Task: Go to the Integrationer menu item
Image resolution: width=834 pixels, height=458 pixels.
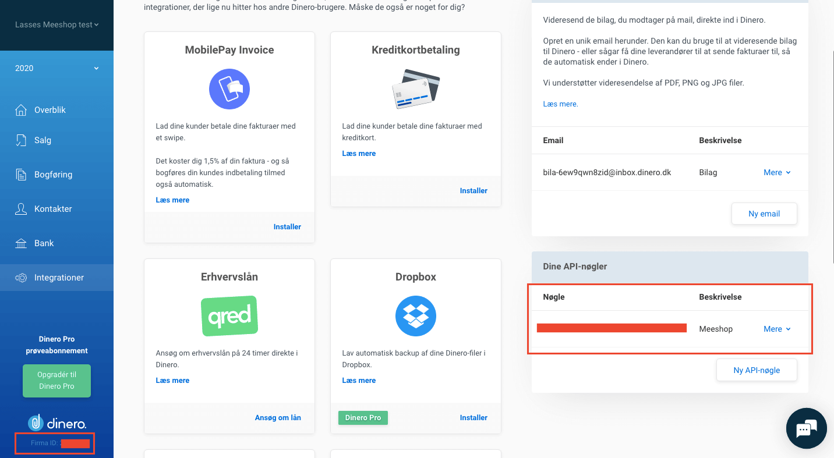Action: click(x=57, y=278)
